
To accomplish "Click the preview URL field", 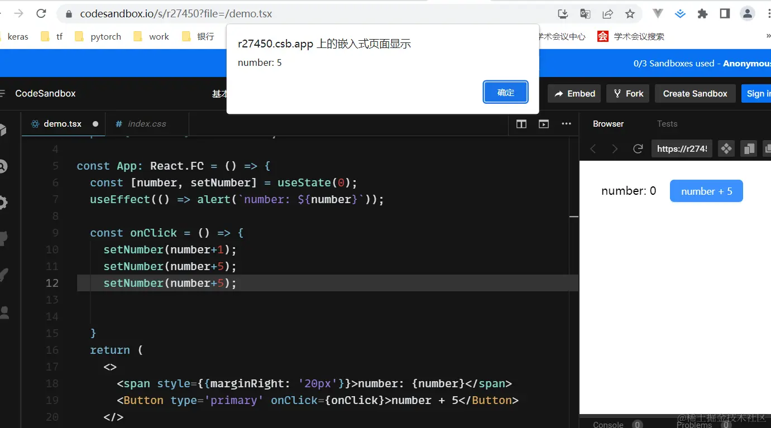I will (x=682, y=148).
